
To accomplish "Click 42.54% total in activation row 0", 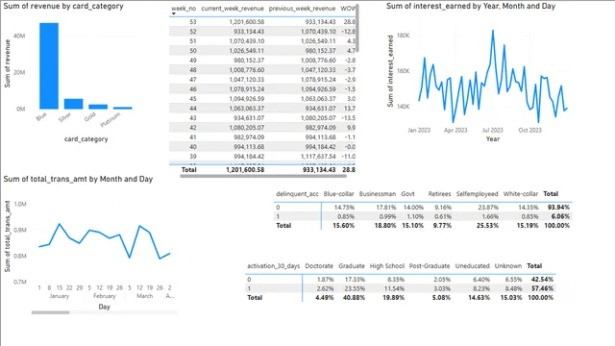I will 542,280.
